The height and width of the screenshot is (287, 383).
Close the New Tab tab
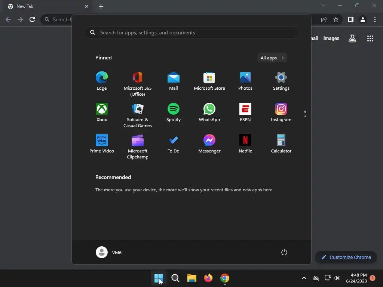[x=87, y=6]
